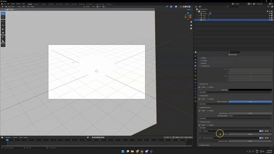Image resolution: width=274 pixels, height=154 pixels.
Task: Click the Blender logo menu icon
Action: click(x=2, y=4)
